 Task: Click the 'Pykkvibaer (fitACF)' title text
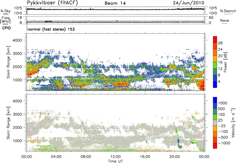53,3
